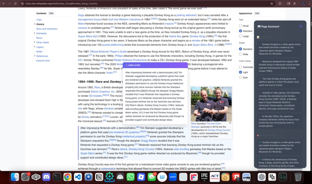Open System Settings from the dock
This screenshot has height=184, width=312.
click(25, 177)
